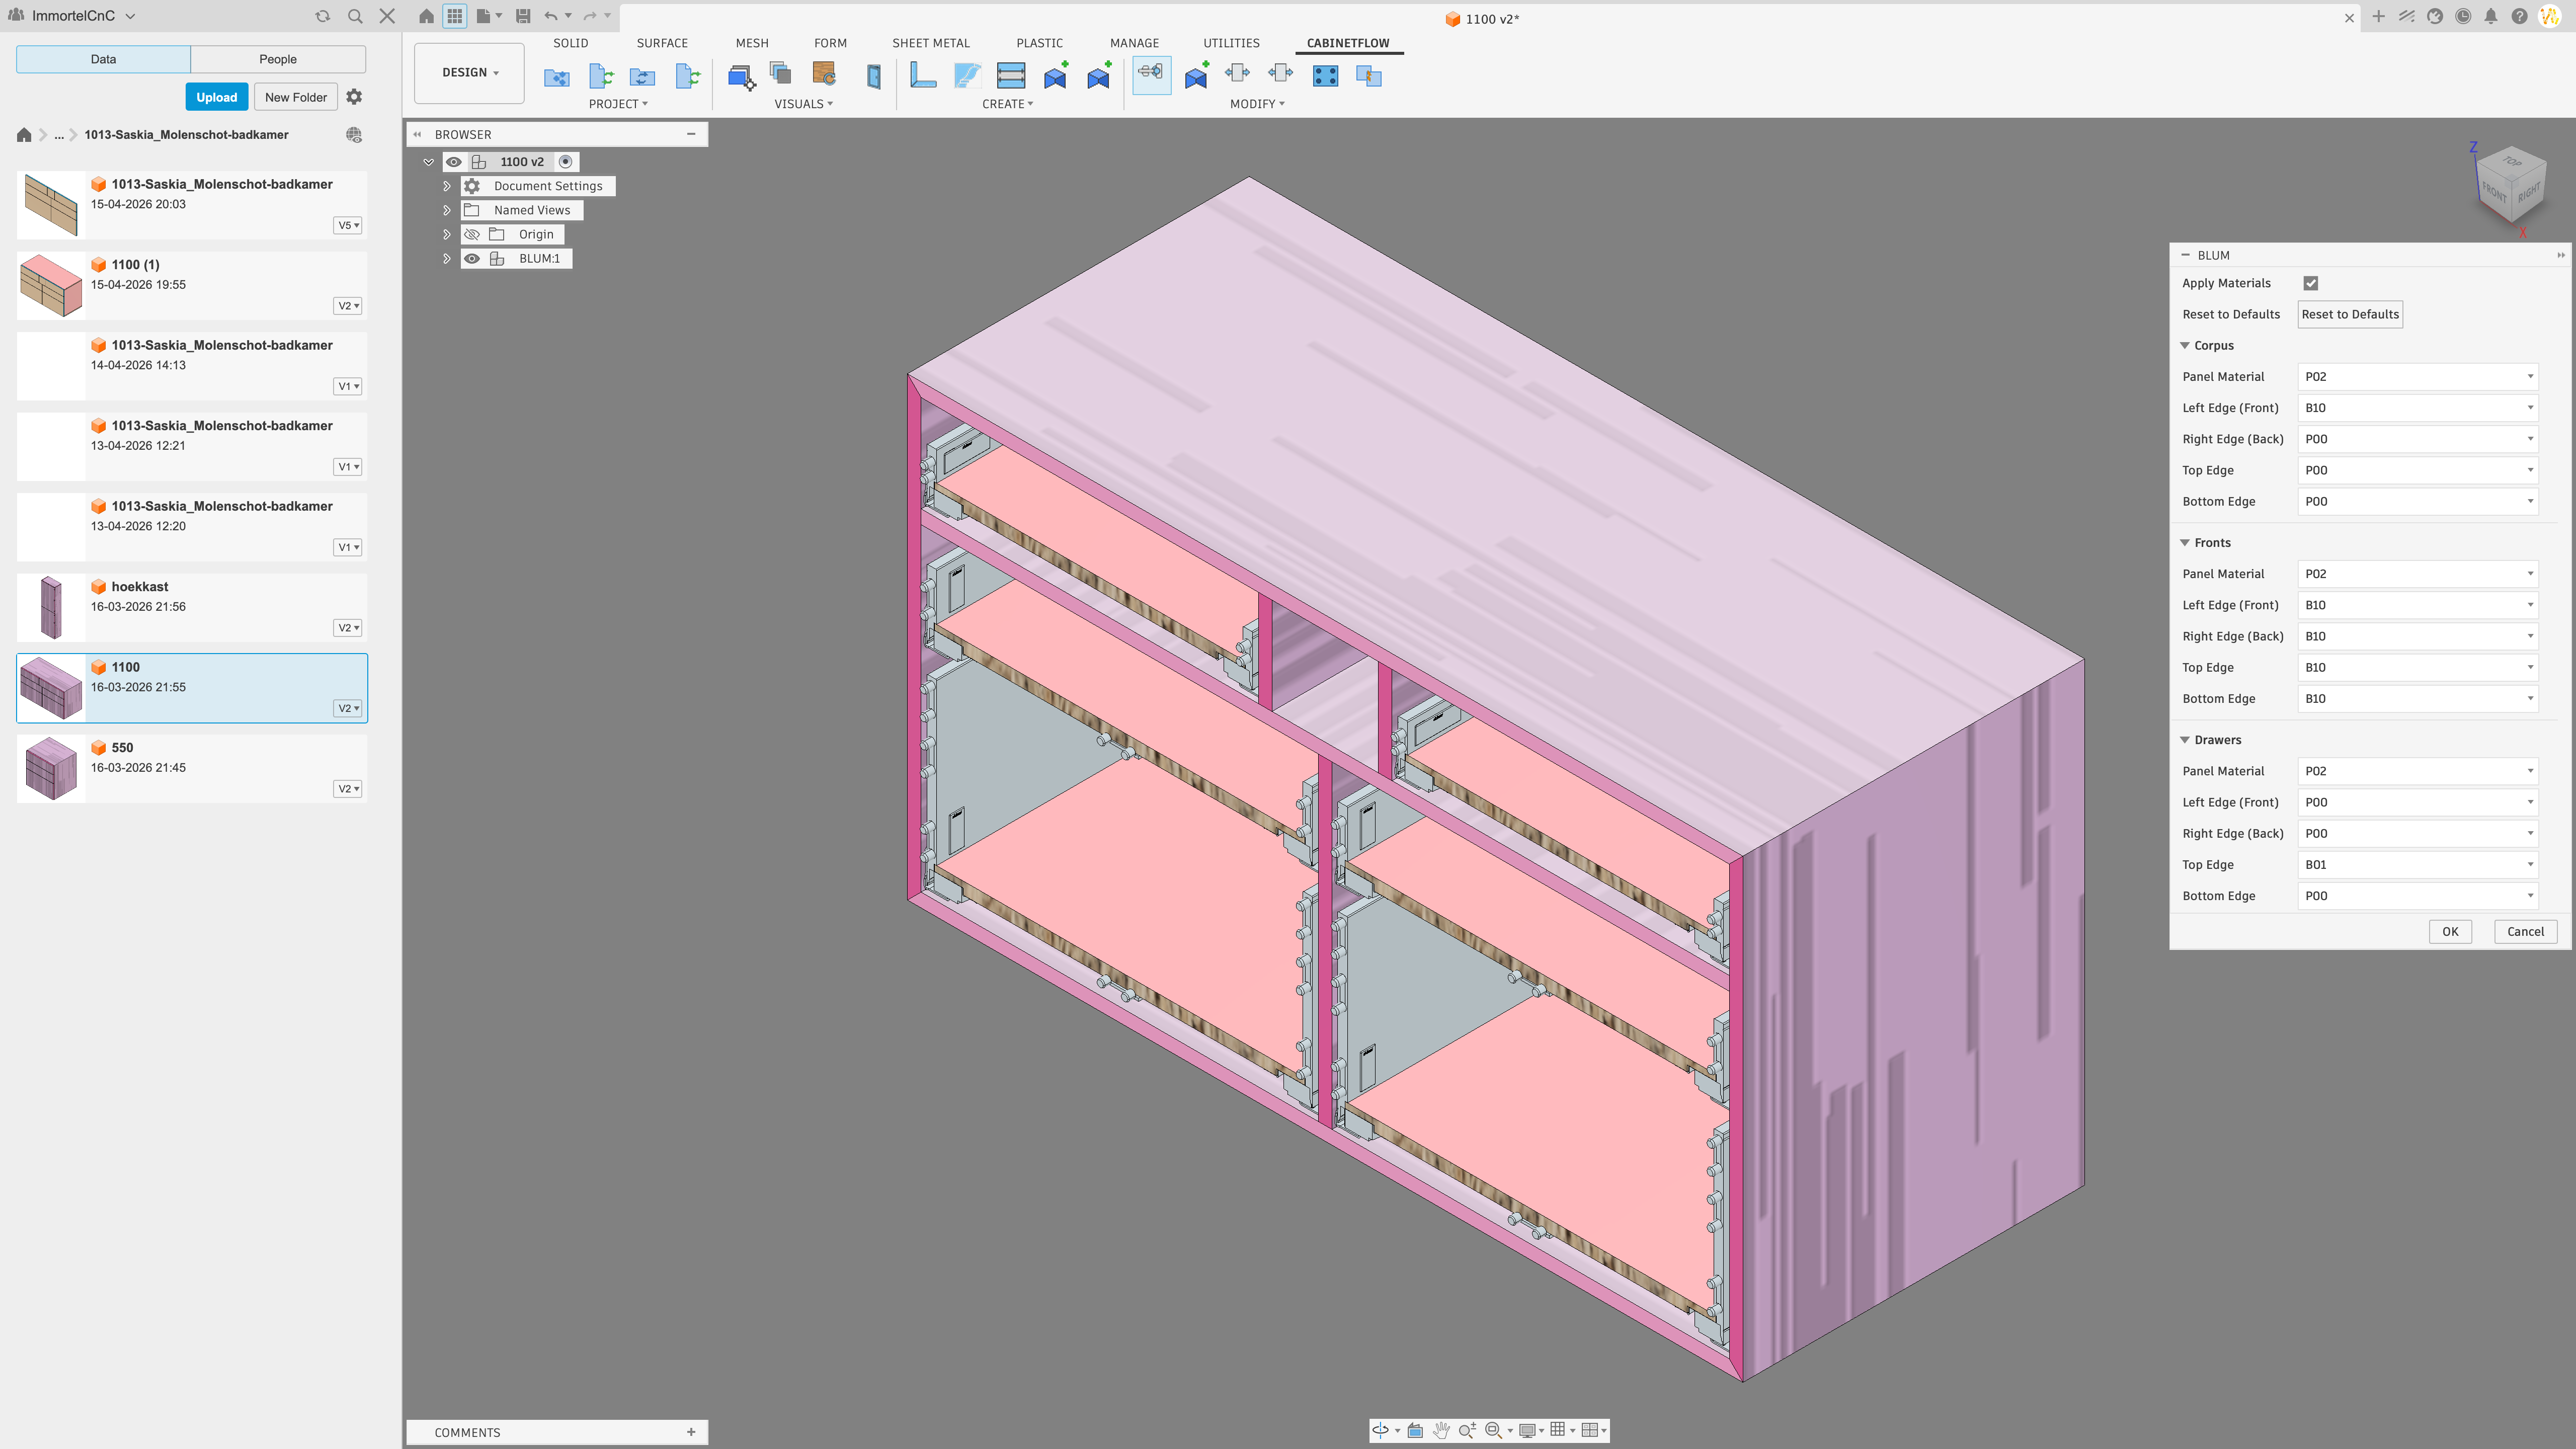Screen dimensions: 2576x1449
Task: Open the 550 file thumbnail
Action: (51, 768)
